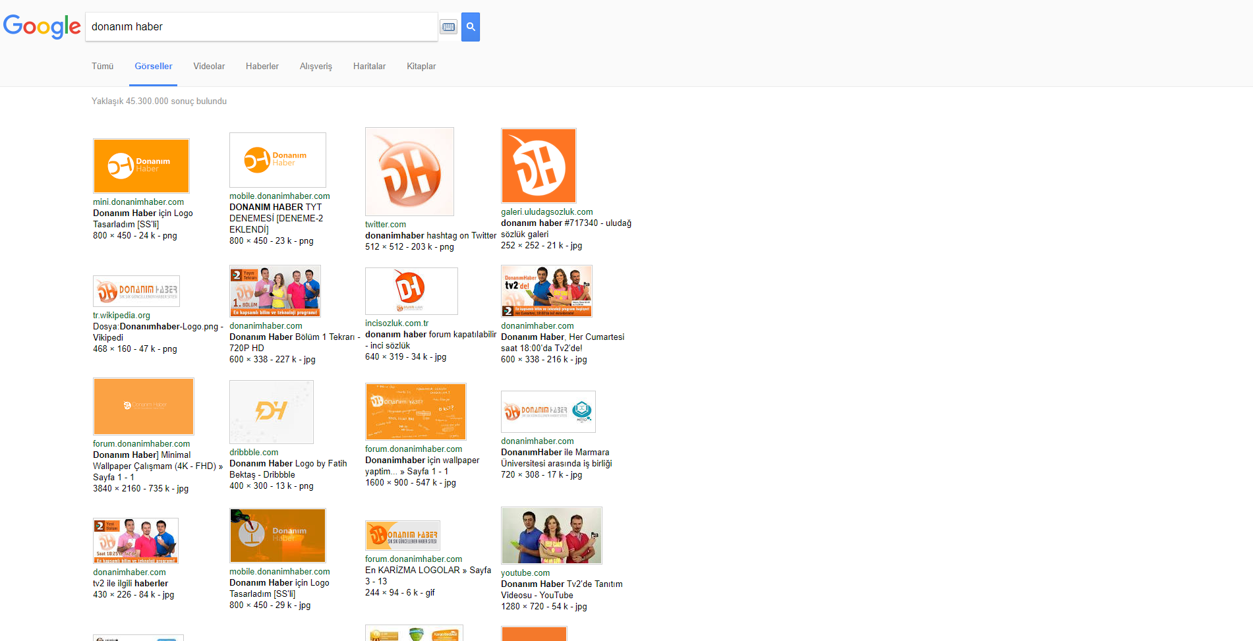Open the uludagsozluk orange DH square thumbnail
The height and width of the screenshot is (641, 1253).
[539, 165]
